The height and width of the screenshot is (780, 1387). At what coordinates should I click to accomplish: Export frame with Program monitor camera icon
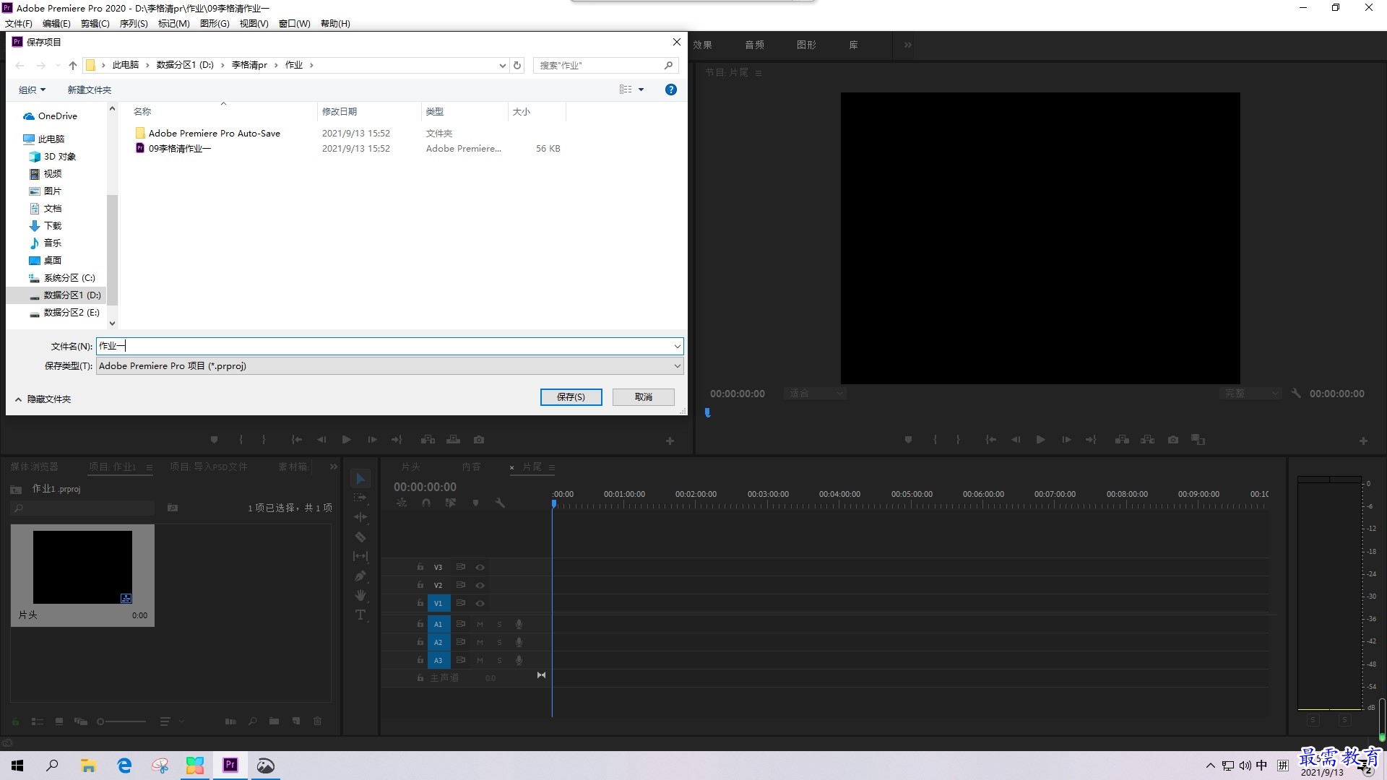tap(1173, 440)
